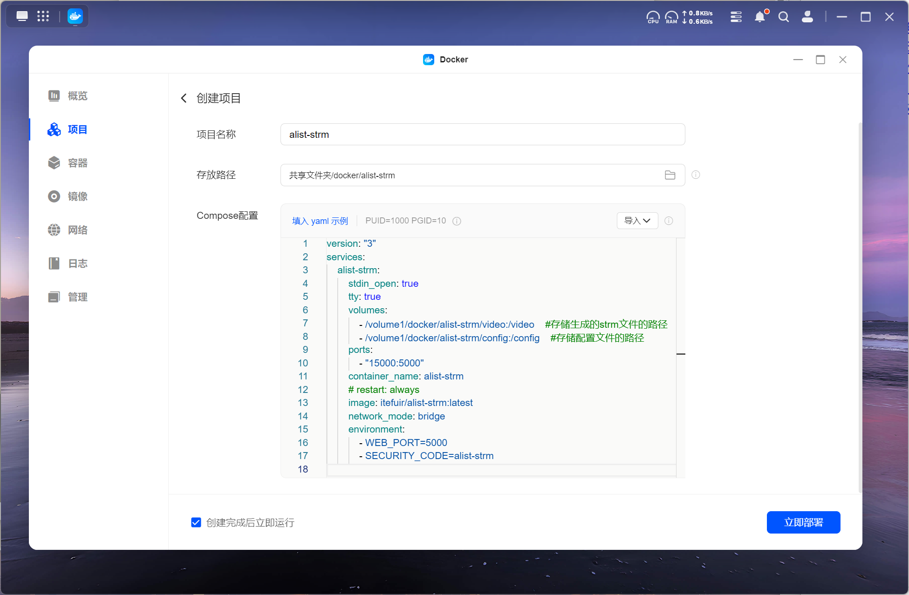909x595 pixels.
Task: Click the folder browse icon in storage path
Action: [670, 175]
